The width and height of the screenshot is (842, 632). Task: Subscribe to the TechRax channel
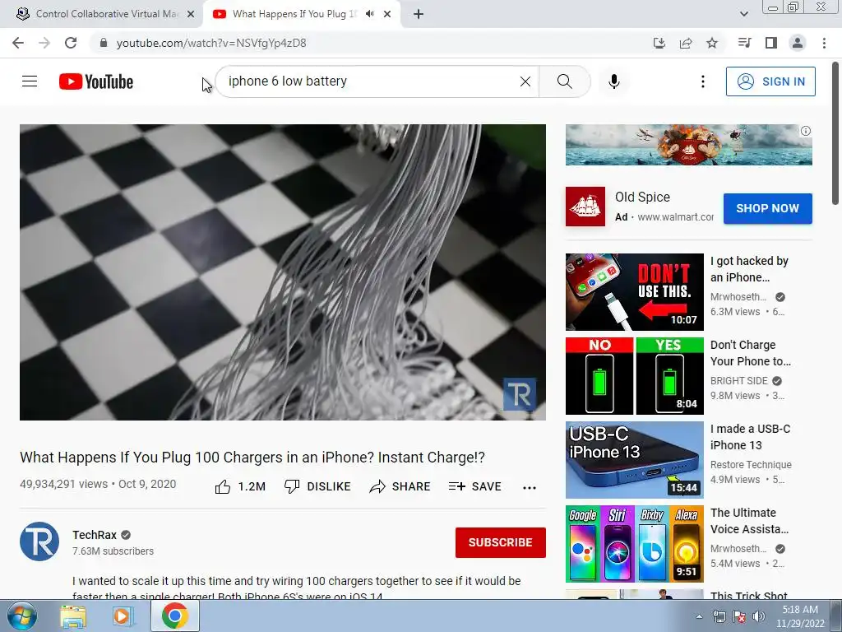click(501, 542)
